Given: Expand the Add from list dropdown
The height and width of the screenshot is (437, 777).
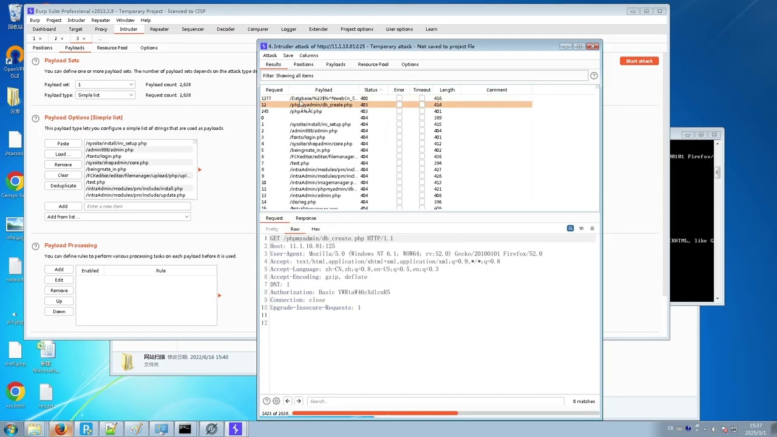Looking at the screenshot, I should pos(117,217).
